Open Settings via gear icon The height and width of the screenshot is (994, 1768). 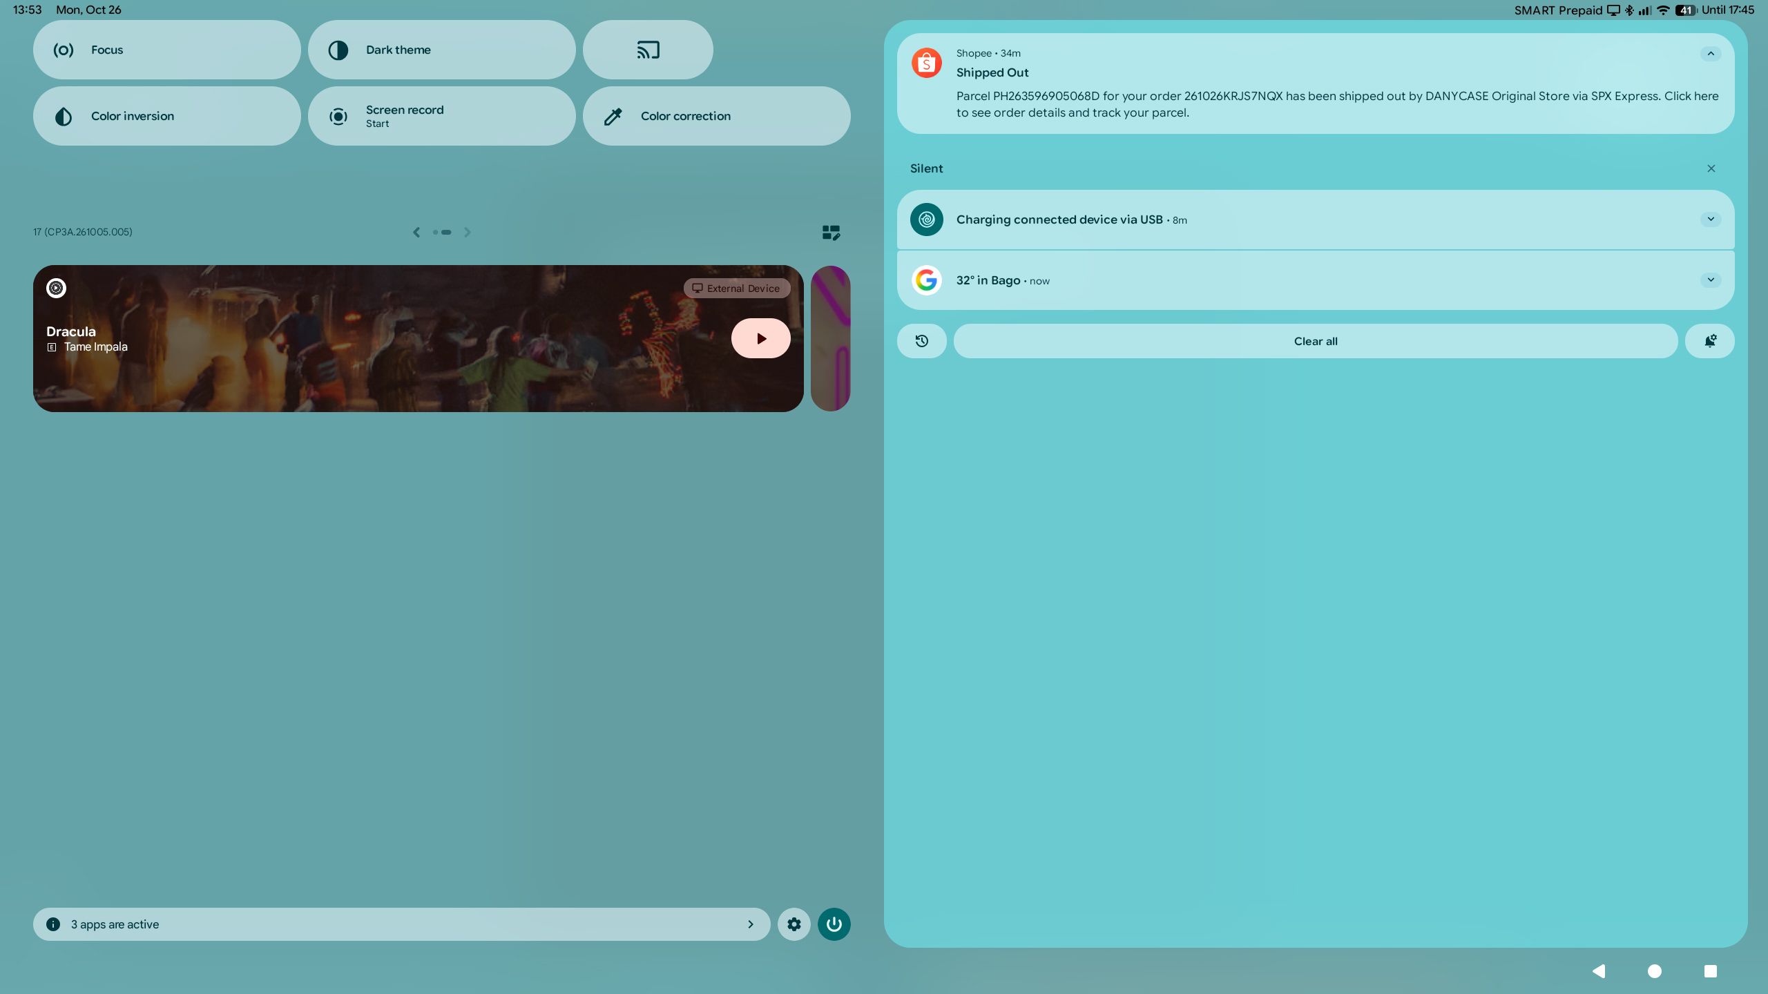(x=794, y=924)
